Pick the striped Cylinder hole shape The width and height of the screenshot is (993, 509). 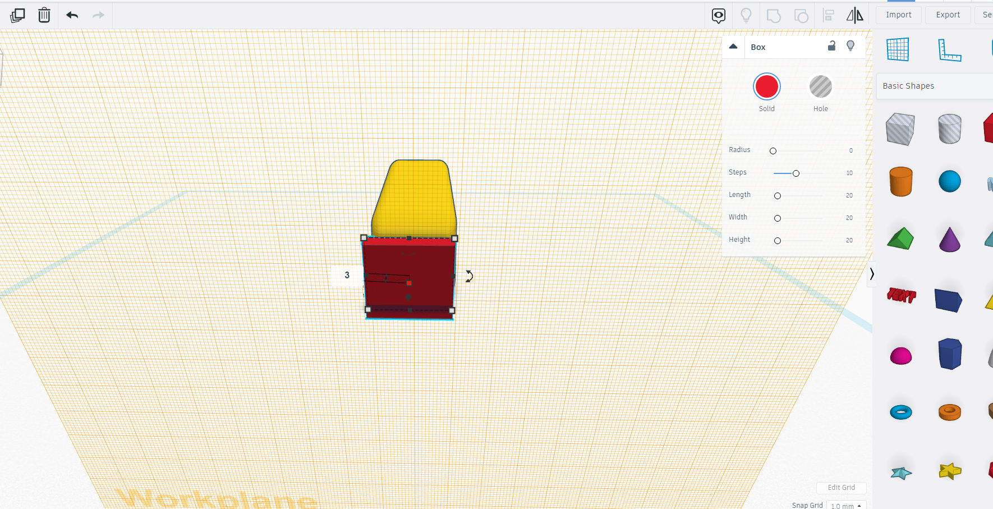[950, 129]
